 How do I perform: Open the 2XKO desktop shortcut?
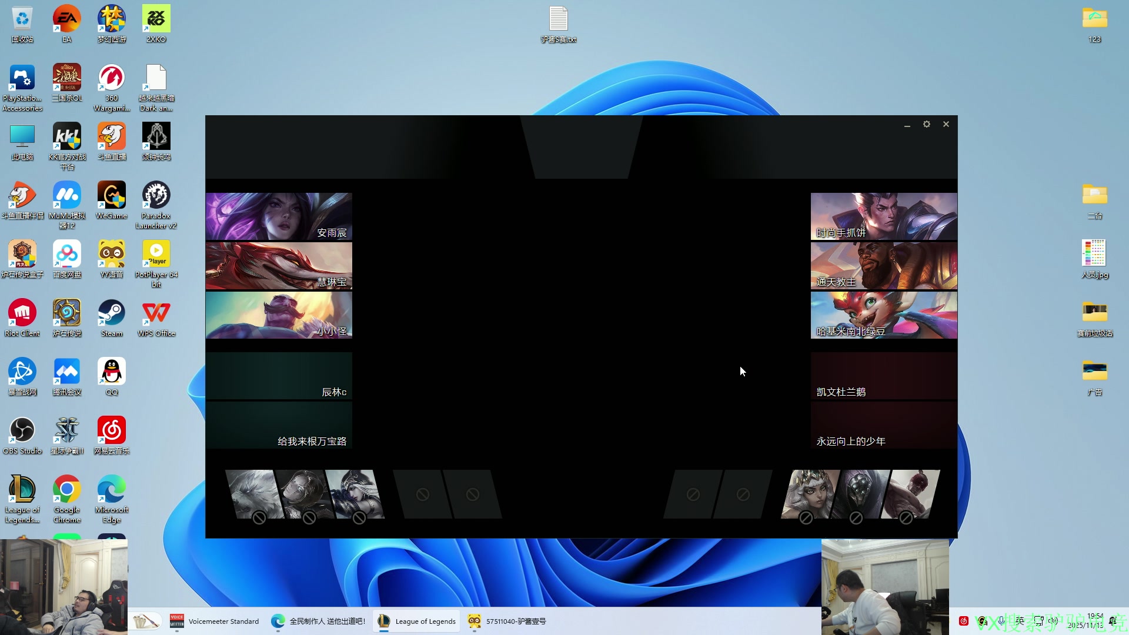[156, 19]
